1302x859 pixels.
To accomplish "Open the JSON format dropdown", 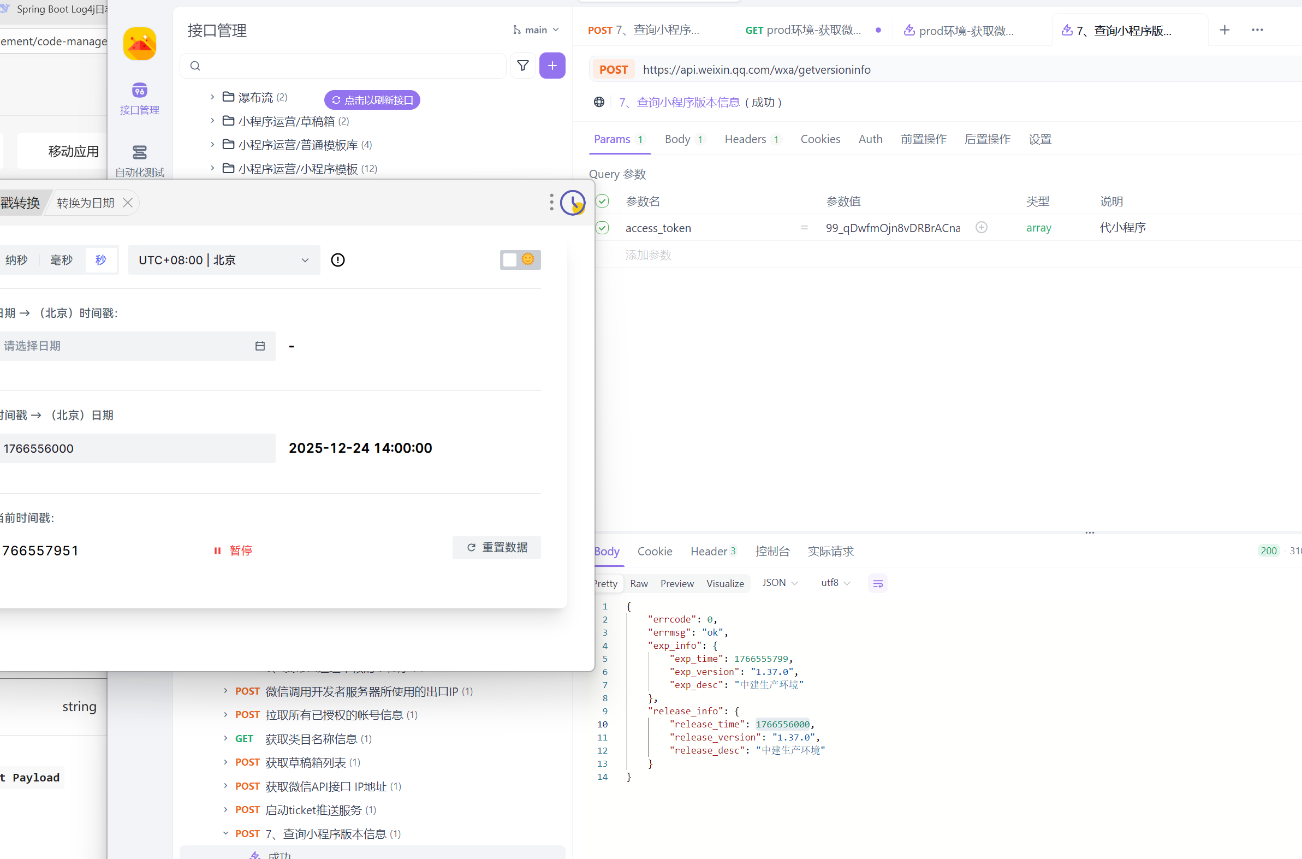I will point(779,583).
